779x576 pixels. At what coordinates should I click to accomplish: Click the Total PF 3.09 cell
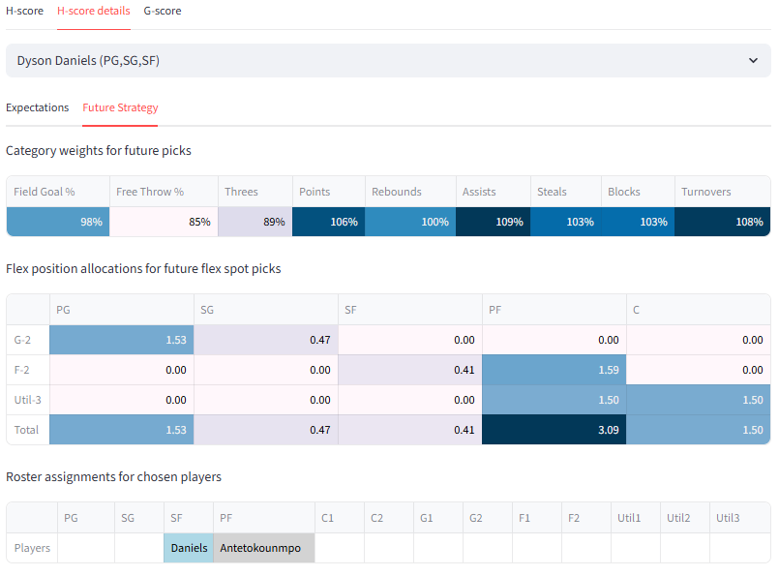(x=554, y=430)
